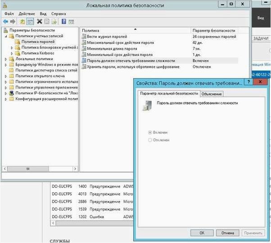Viewport: 271px width, 243px height.
Task: Open the Вид menu
Action: 43,14
